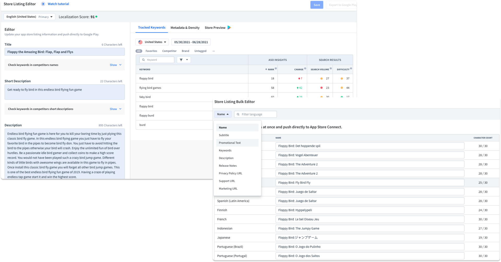Choose Privacy Policy URL from the menu
The width and height of the screenshot is (501, 262).
click(237, 173)
